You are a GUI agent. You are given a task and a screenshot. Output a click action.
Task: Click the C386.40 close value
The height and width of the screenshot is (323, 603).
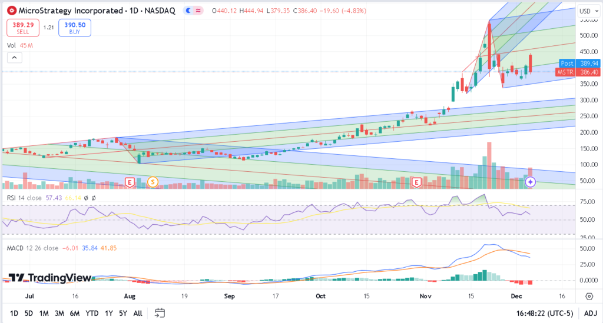pyautogui.click(x=305, y=11)
